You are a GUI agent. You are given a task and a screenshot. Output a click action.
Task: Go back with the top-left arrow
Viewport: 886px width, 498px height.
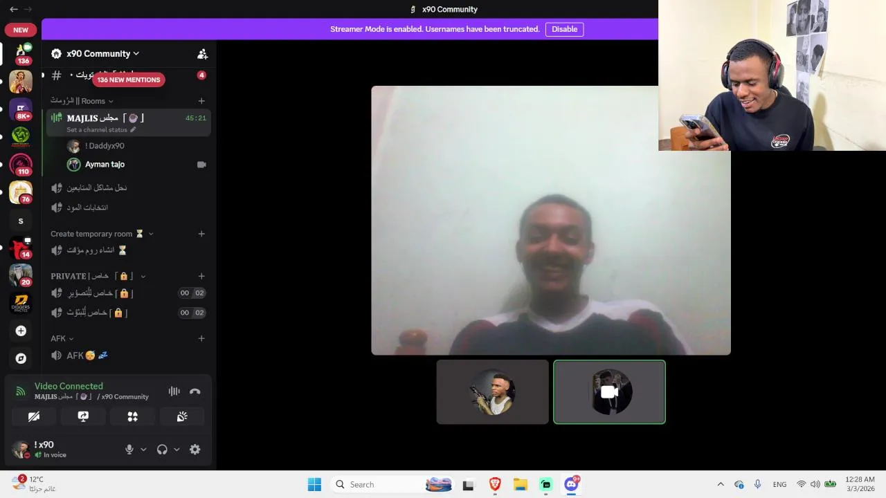pos(13,9)
